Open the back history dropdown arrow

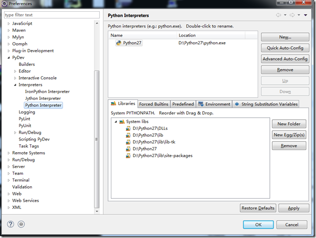(x=285, y=15)
